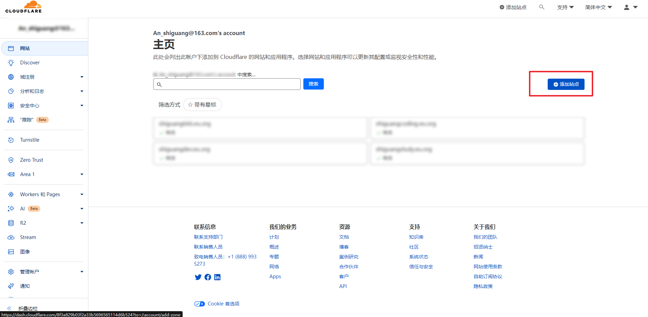The image size is (648, 317).
Task: Click the Zero Trust icon
Action: tap(11, 160)
